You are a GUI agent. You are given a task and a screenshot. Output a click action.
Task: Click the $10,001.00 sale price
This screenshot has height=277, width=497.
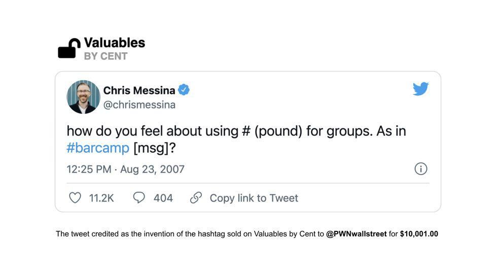pos(419,234)
